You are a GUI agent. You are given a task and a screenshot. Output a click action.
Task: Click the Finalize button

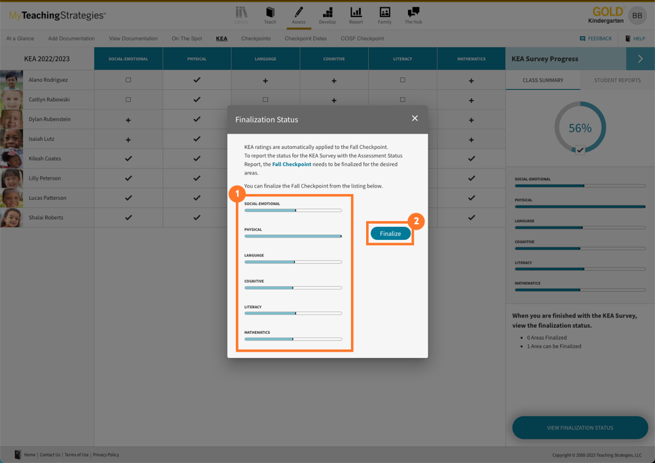pyautogui.click(x=390, y=233)
